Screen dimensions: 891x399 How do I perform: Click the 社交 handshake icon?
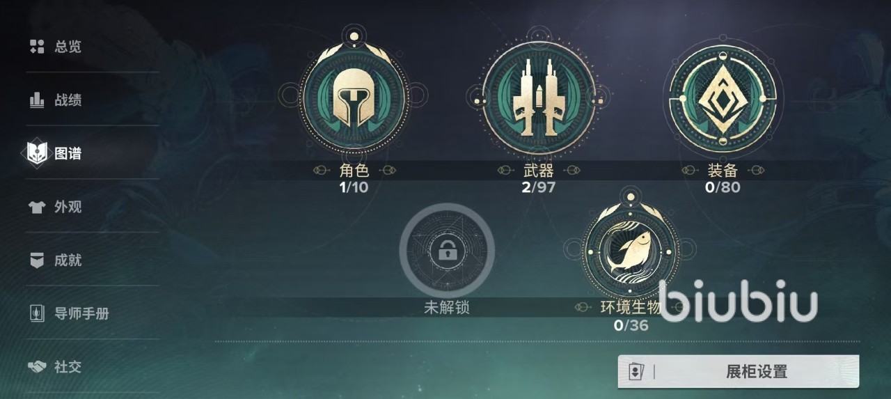pyautogui.click(x=36, y=366)
